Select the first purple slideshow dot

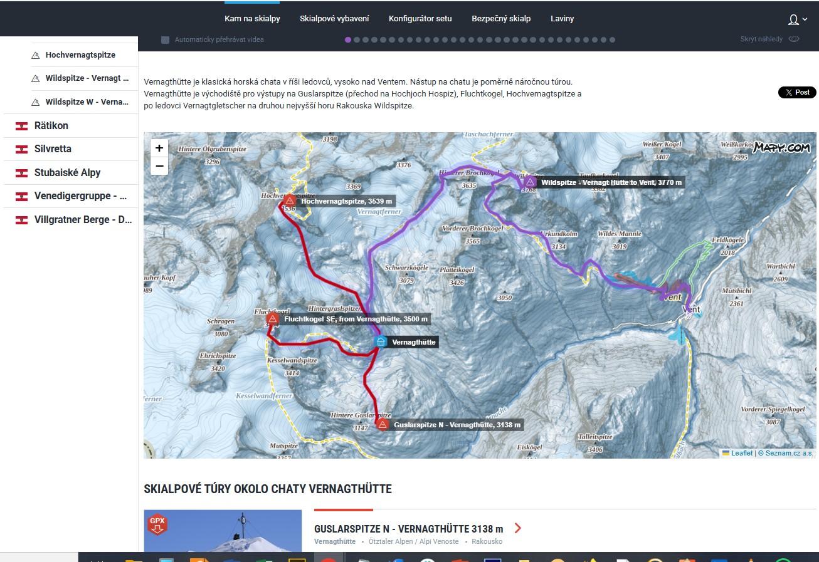(x=348, y=39)
